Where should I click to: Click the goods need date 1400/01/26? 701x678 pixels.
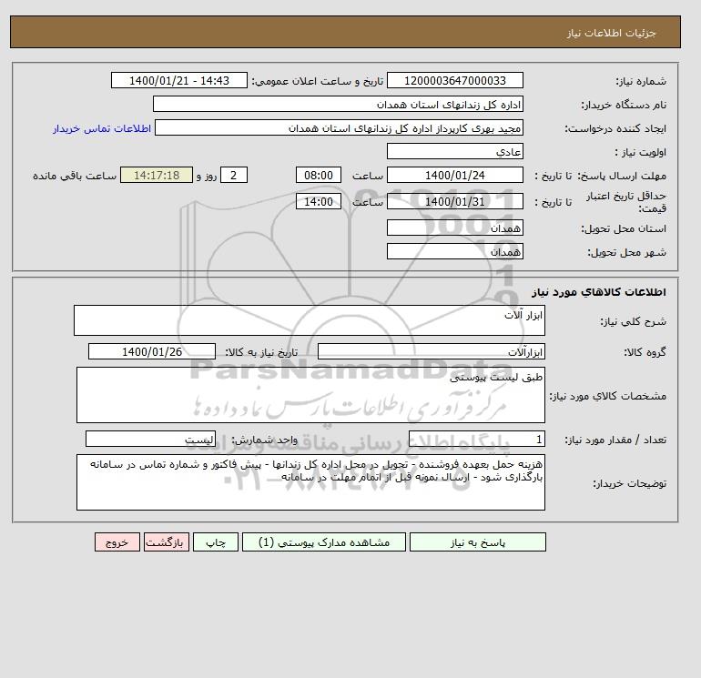[152, 351]
